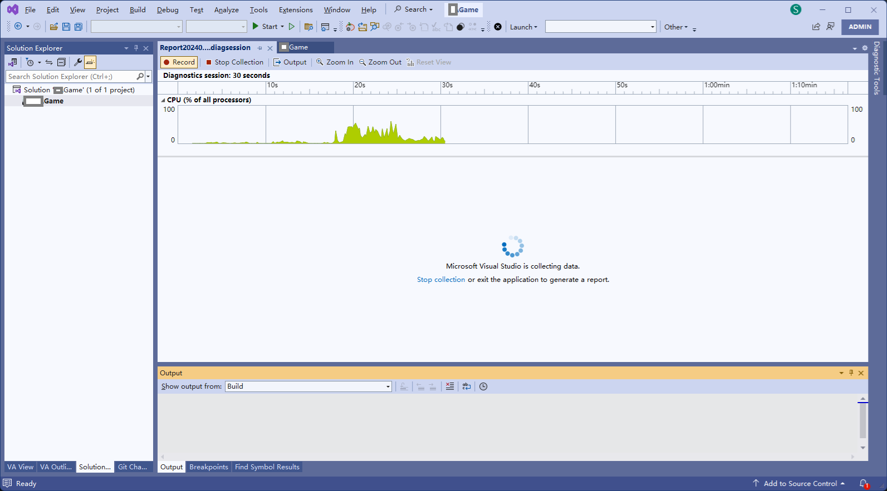Open the Launch dropdown
The width and height of the screenshot is (887, 491).
coord(523,27)
